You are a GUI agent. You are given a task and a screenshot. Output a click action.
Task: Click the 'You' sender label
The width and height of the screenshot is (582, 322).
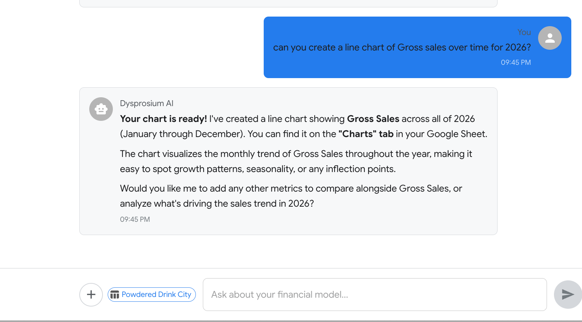[x=524, y=32]
